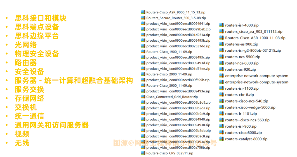This screenshot has width=297, height=157.
Task: Click file name product_visio_icon0900aecd8009b2d9.zip
Action: [x=178, y=102]
